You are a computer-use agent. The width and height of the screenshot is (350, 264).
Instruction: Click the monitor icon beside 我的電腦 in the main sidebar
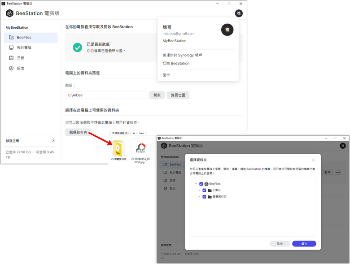tap(11, 48)
